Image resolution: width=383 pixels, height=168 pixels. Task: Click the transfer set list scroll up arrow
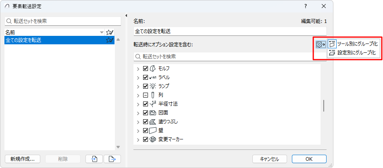pyautogui.click(x=118, y=39)
